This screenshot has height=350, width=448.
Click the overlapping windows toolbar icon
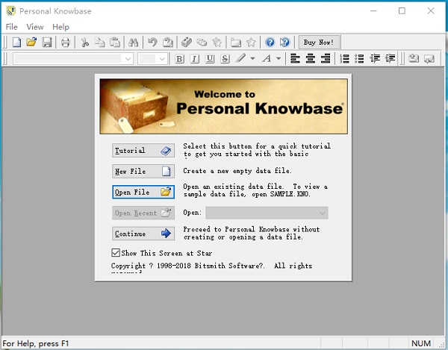pos(202,43)
